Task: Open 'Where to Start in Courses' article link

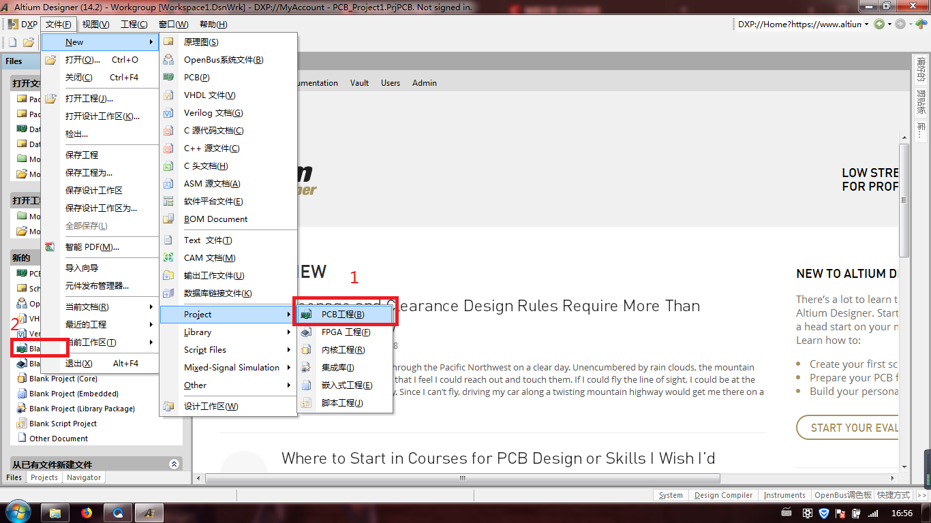Action: (498, 458)
